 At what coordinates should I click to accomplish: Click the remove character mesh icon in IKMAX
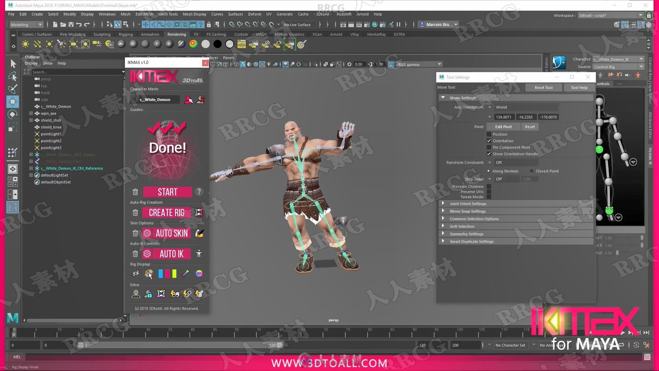click(200, 100)
